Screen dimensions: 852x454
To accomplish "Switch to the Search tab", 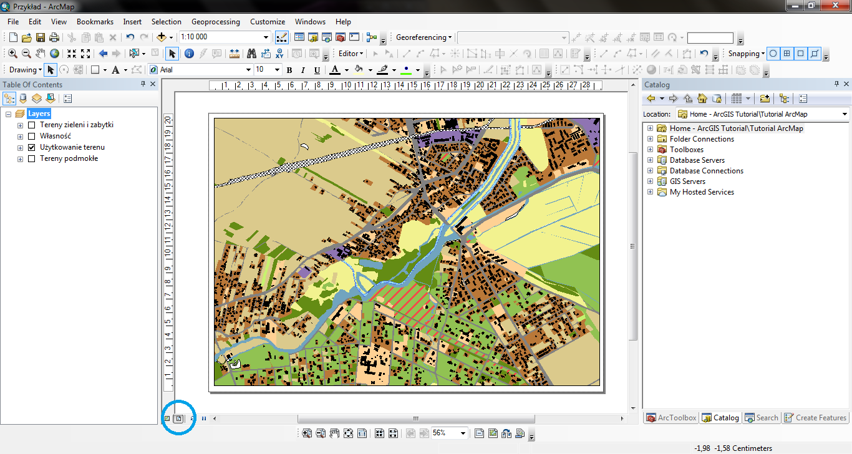I will tap(762, 418).
